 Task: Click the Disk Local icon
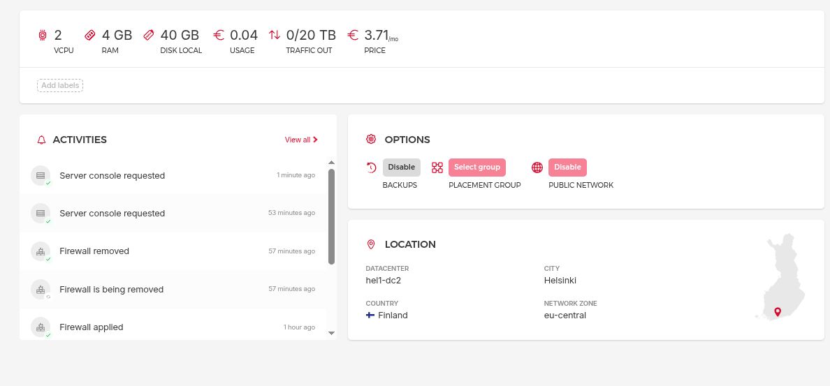click(148, 35)
